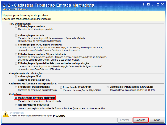Click the window title '212 - Cadastrar Tributação Entrada Mercadoria'
The height and width of the screenshot is (125, 167).
[x=49, y=5]
